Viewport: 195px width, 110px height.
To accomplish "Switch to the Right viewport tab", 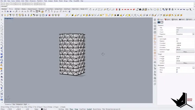I will (x=25, y=104).
